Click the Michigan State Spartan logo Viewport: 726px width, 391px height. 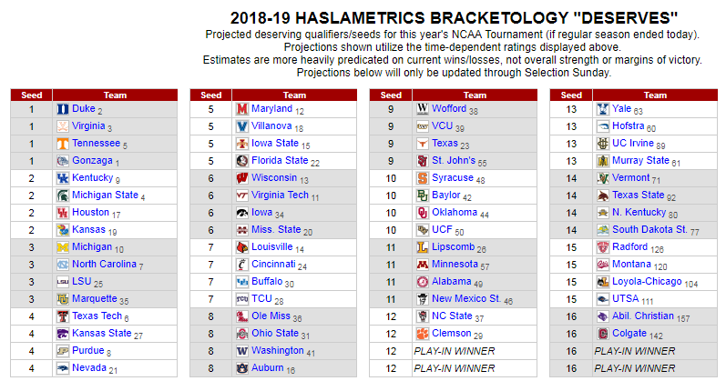(x=62, y=195)
